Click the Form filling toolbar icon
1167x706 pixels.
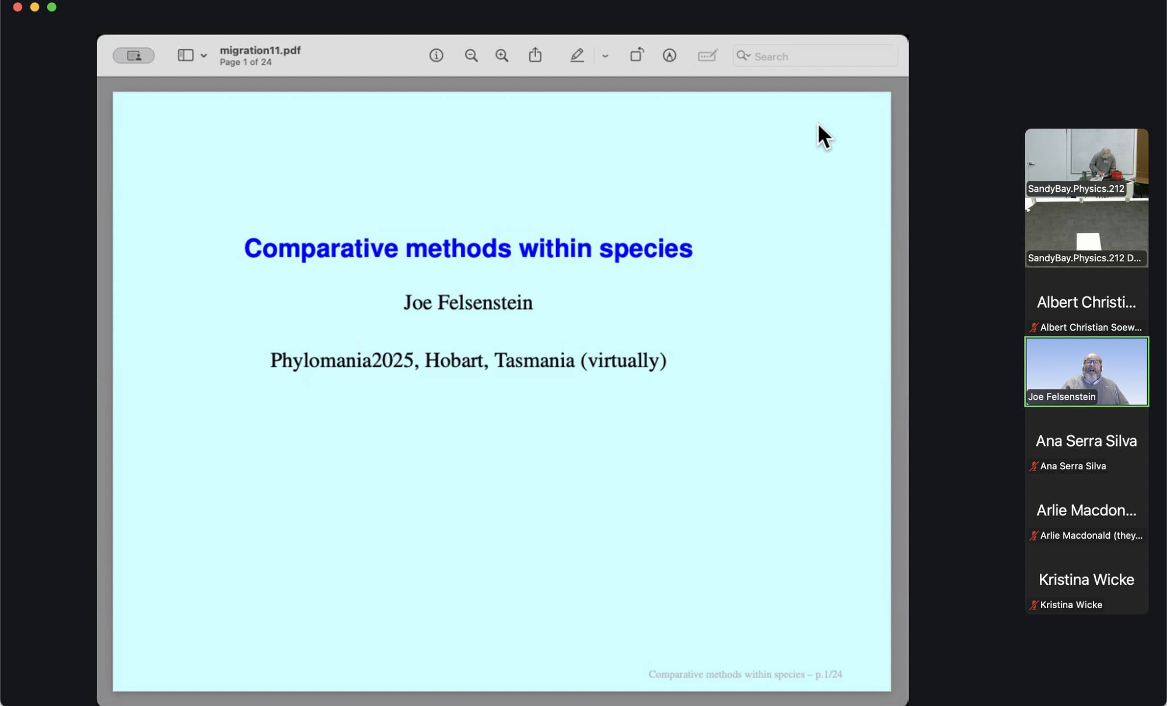(707, 55)
